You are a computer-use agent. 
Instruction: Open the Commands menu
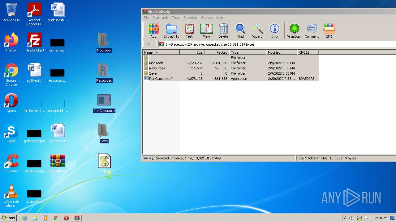pos(160,18)
